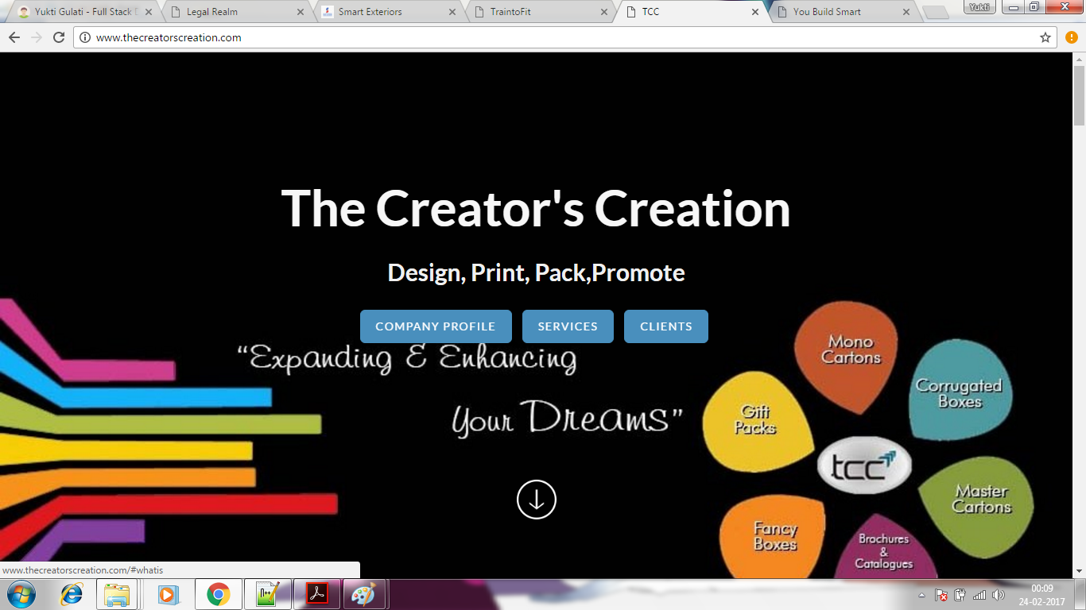1086x610 pixels.
Task: Launch Internet Explorer from taskbar
Action: pos(72,594)
